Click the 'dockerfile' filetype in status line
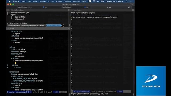This screenshot has width=171, height=96. pyautogui.click(x=111, y=91)
